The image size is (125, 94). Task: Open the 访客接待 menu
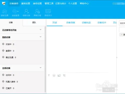pos(14,4)
